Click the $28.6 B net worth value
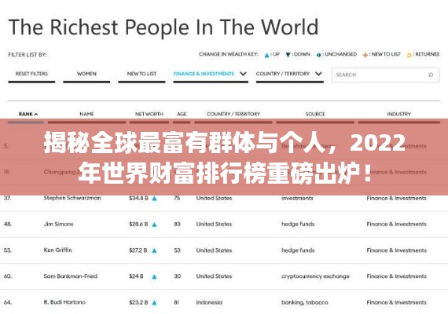 coord(138,225)
